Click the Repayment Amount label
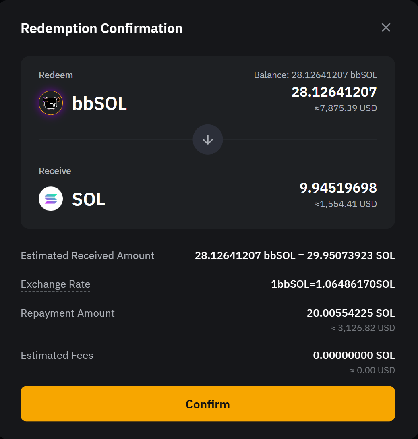The width and height of the screenshot is (418, 439). (x=68, y=313)
